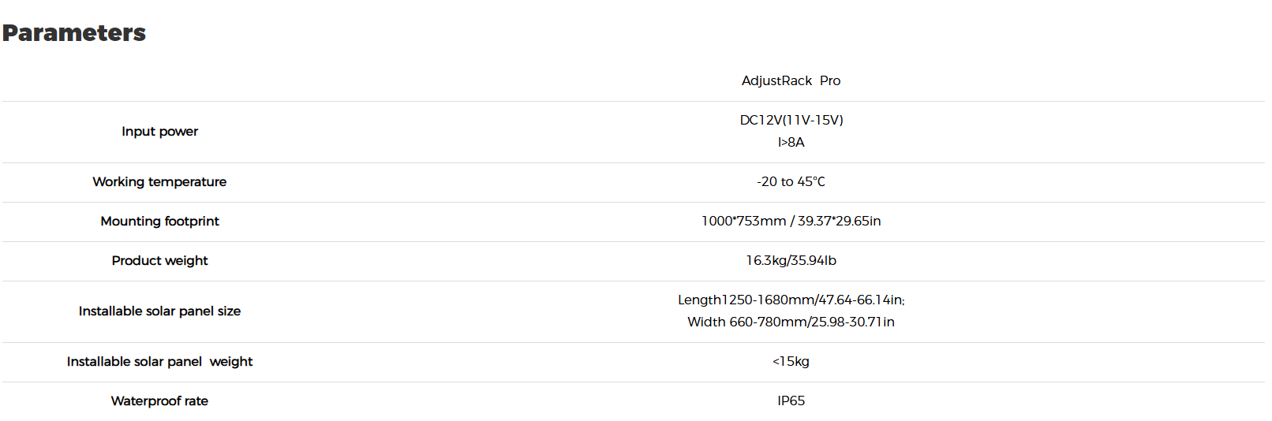Click the Installable solar panel weight label

159,362
